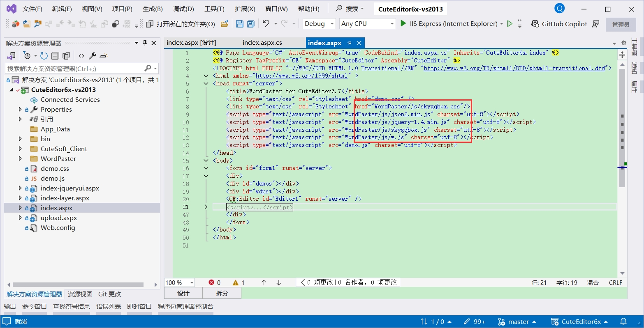
Task: Click the Collapse All icon in Solution Explorer
Action: click(55, 56)
